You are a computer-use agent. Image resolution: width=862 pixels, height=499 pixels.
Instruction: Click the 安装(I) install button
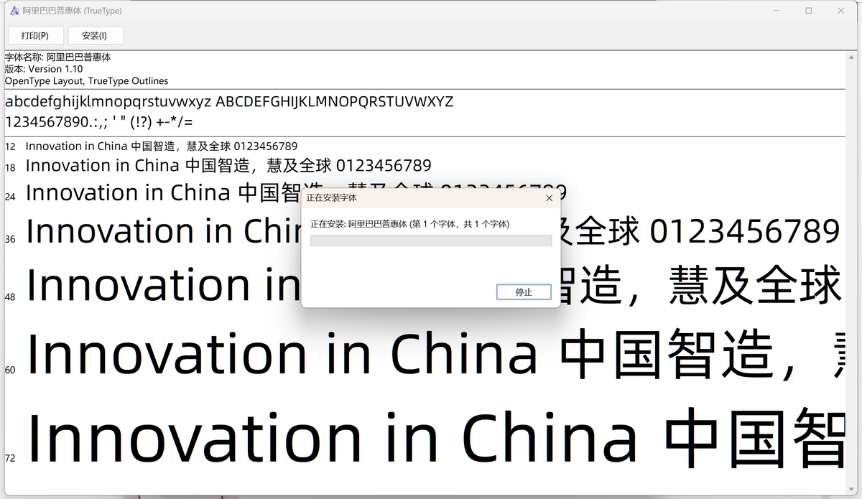(x=96, y=34)
